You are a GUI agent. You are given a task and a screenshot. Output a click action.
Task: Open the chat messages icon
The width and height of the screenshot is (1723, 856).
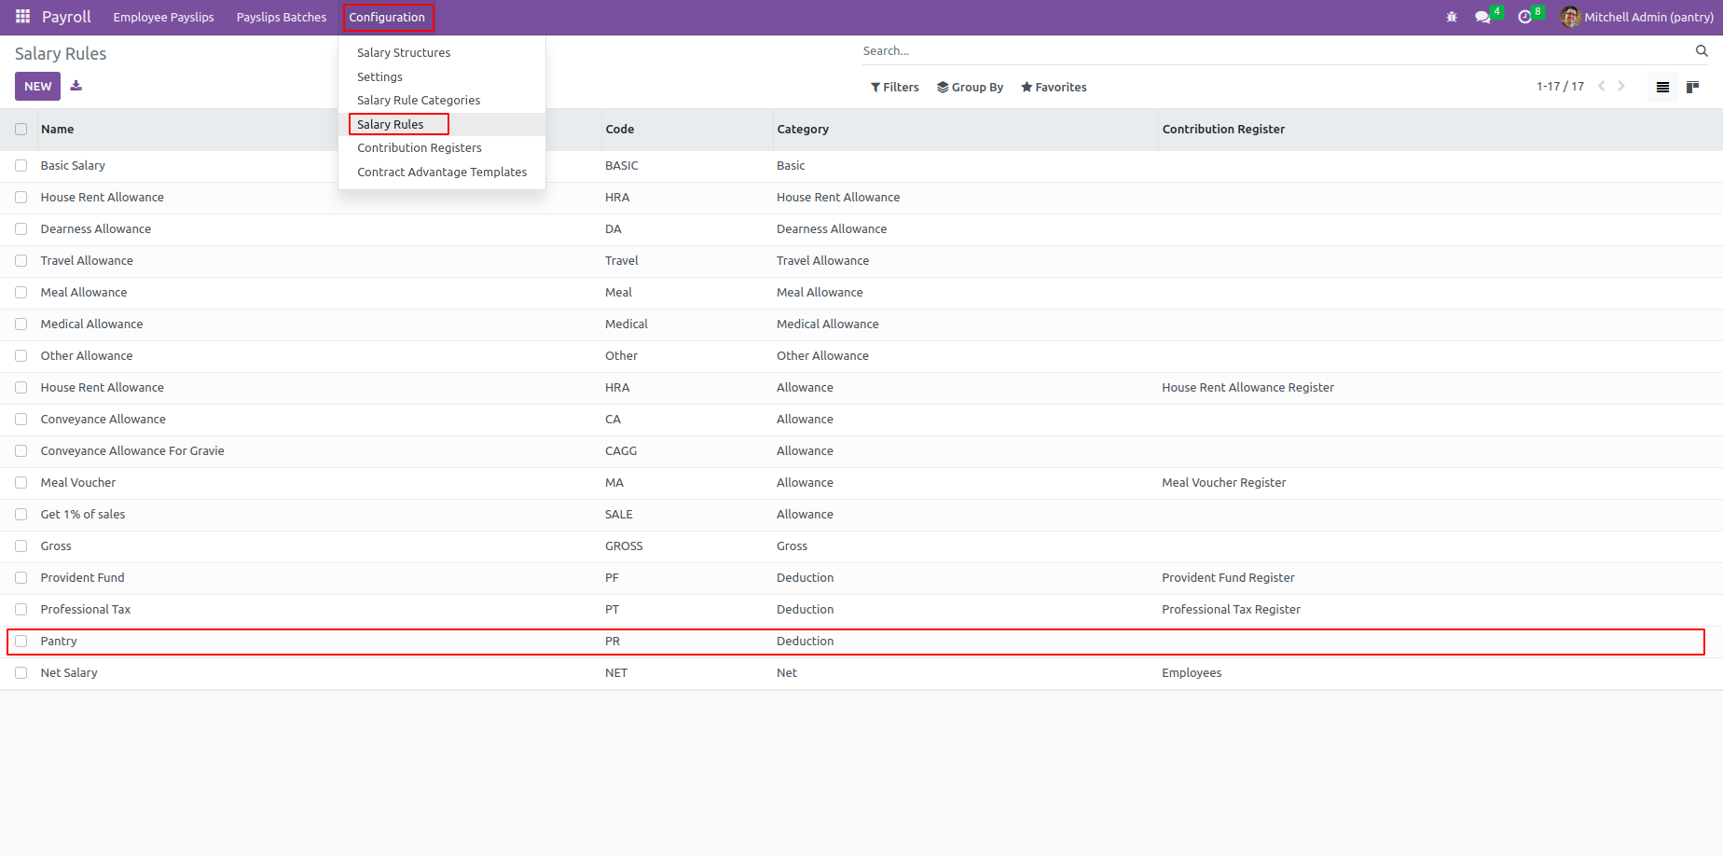pos(1482,17)
